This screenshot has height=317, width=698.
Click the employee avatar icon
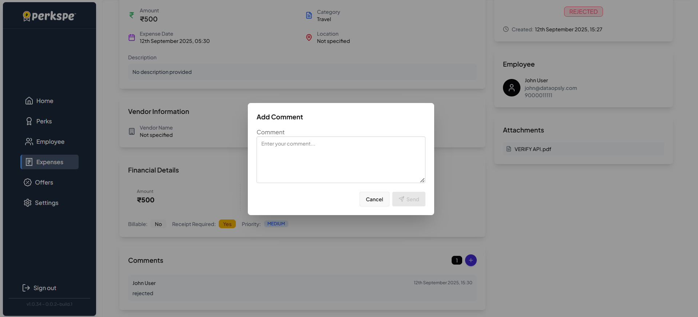tap(511, 88)
